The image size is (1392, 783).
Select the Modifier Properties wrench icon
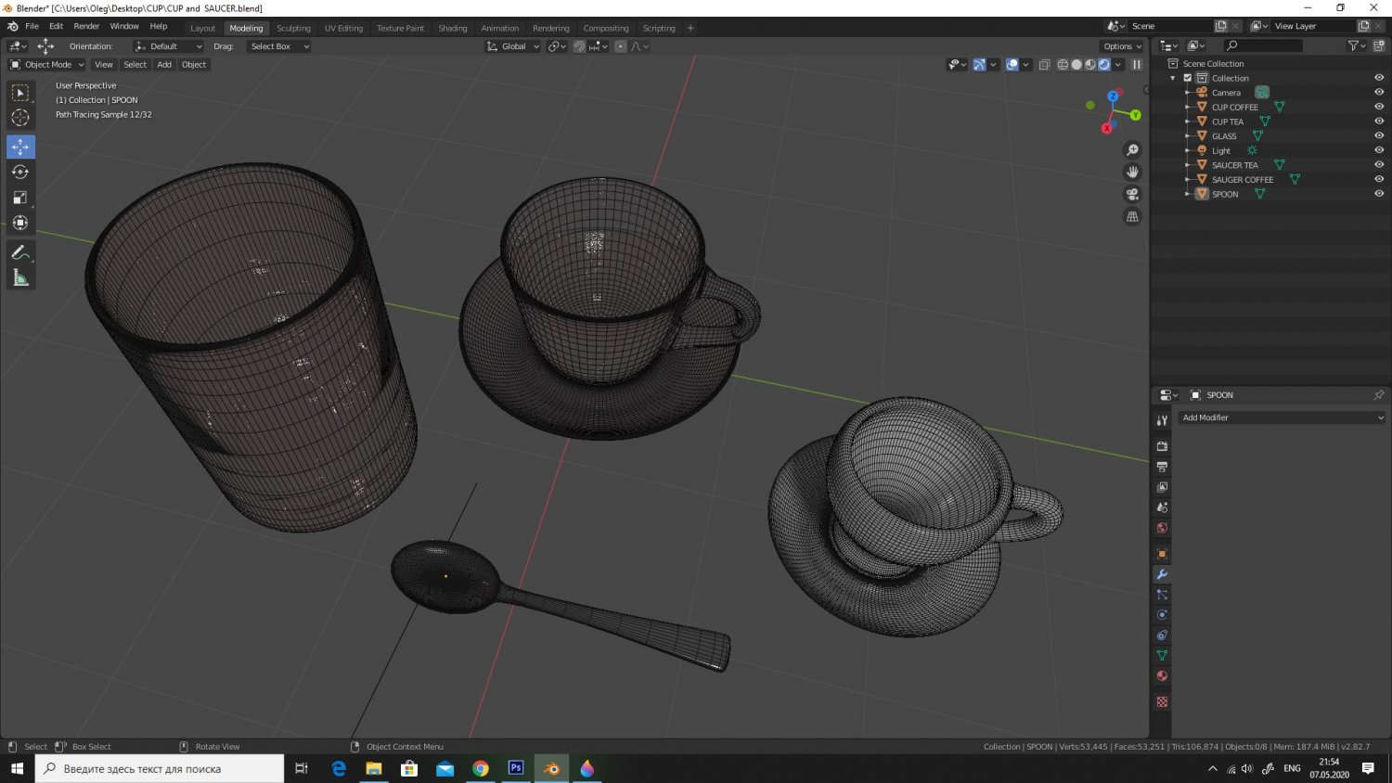(x=1161, y=573)
